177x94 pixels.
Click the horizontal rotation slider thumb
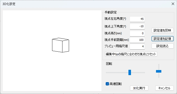[x=130, y=72]
